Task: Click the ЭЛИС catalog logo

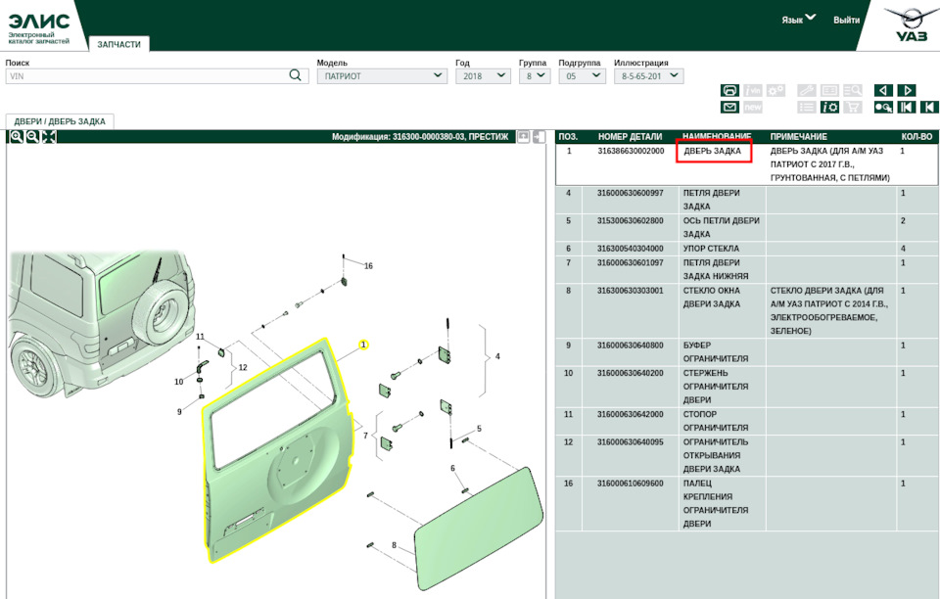Action: pos(39,27)
